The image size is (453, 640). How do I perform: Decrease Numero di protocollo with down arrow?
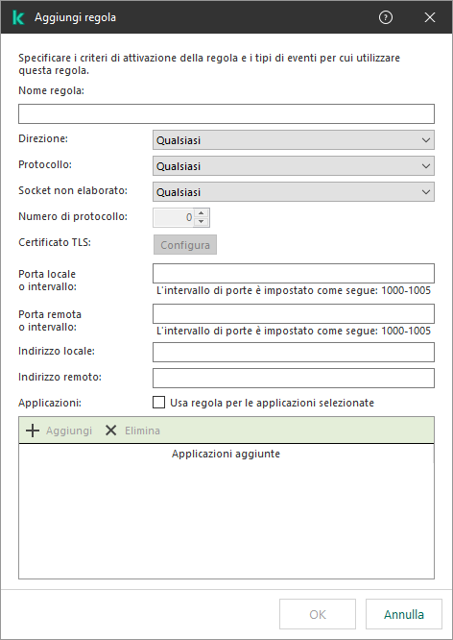[x=201, y=222]
